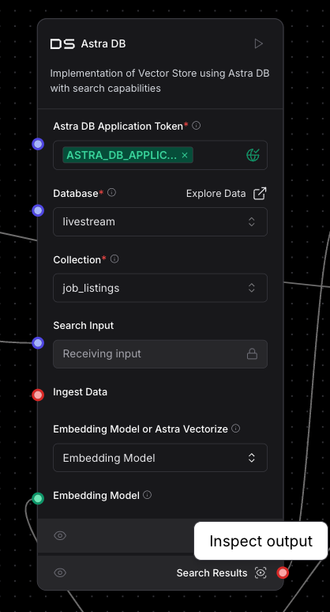This screenshot has width=330, height=612.
Task: Open the Collection dropdown showing job_listings
Action: tap(160, 288)
